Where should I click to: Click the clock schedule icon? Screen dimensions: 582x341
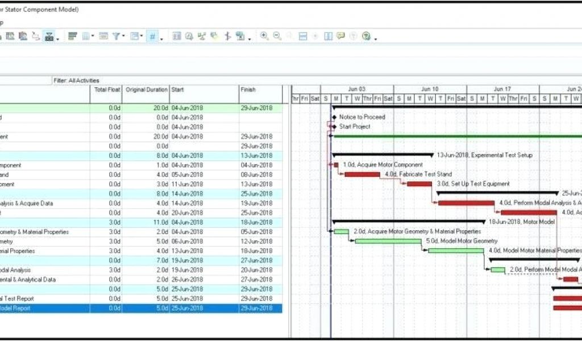click(x=189, y=36)
